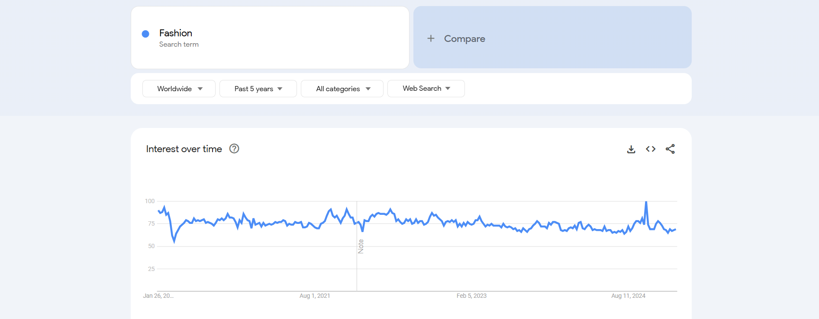819x319 pixels.
Task: Click the Aug 1, 2021 axis label
Action: pyautogui.click(x=315, y=296)
